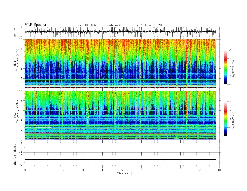Viewport: 247px width, 191px height.
Task: Select the date text "Jan. 30, 2016"
Action: tap(87, 25)
